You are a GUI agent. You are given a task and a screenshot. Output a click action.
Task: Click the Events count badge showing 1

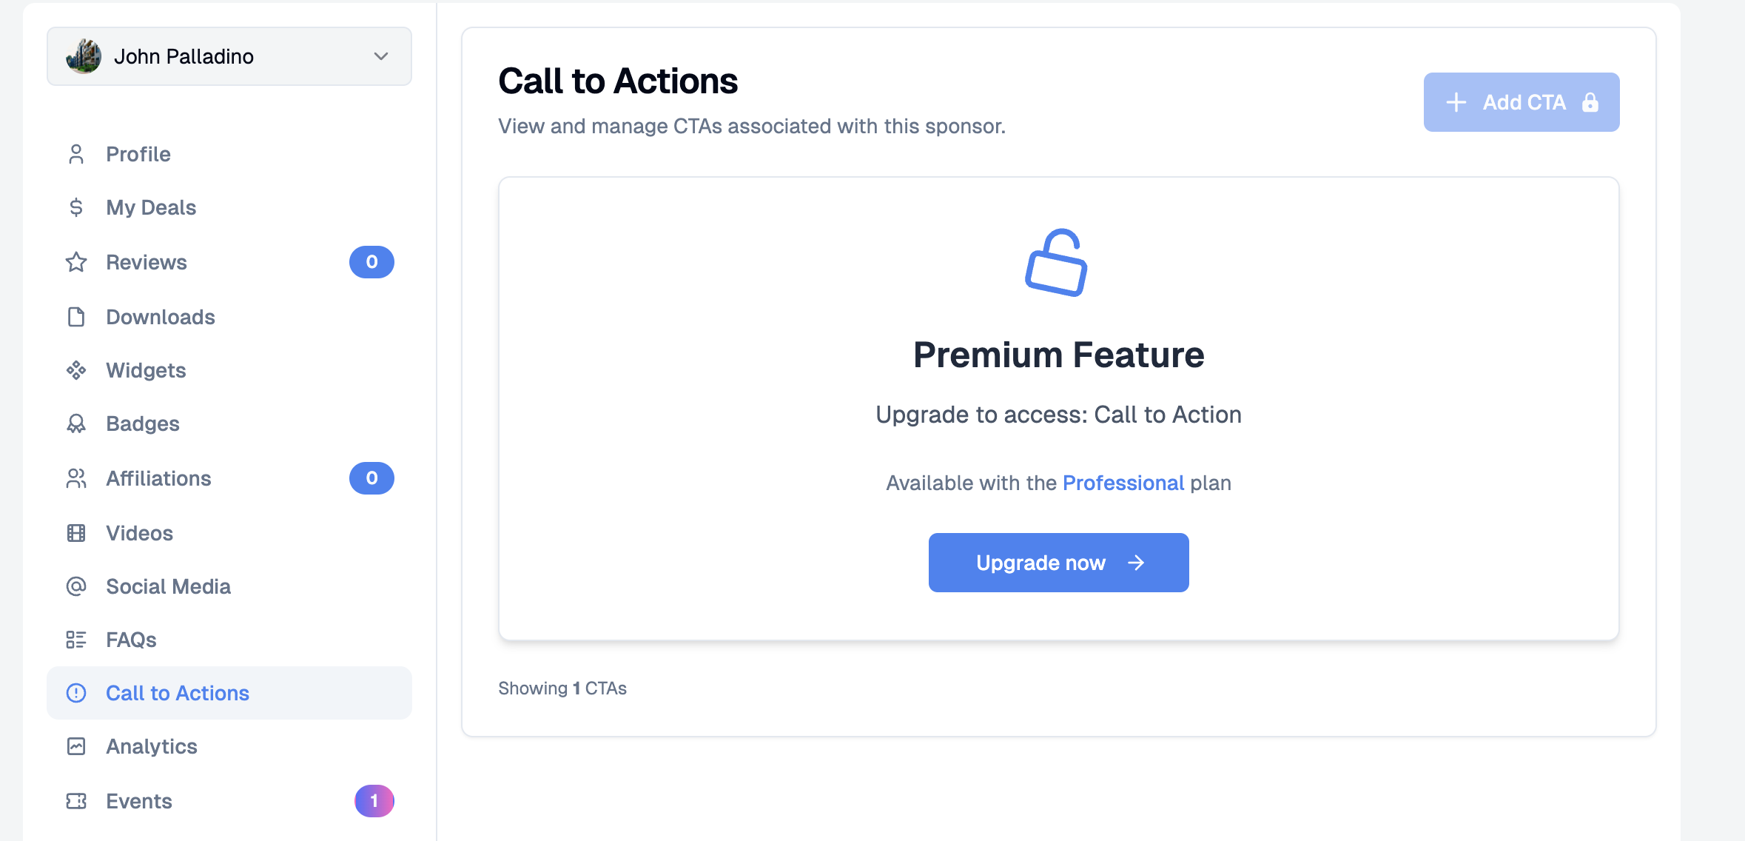pos(374,801)
